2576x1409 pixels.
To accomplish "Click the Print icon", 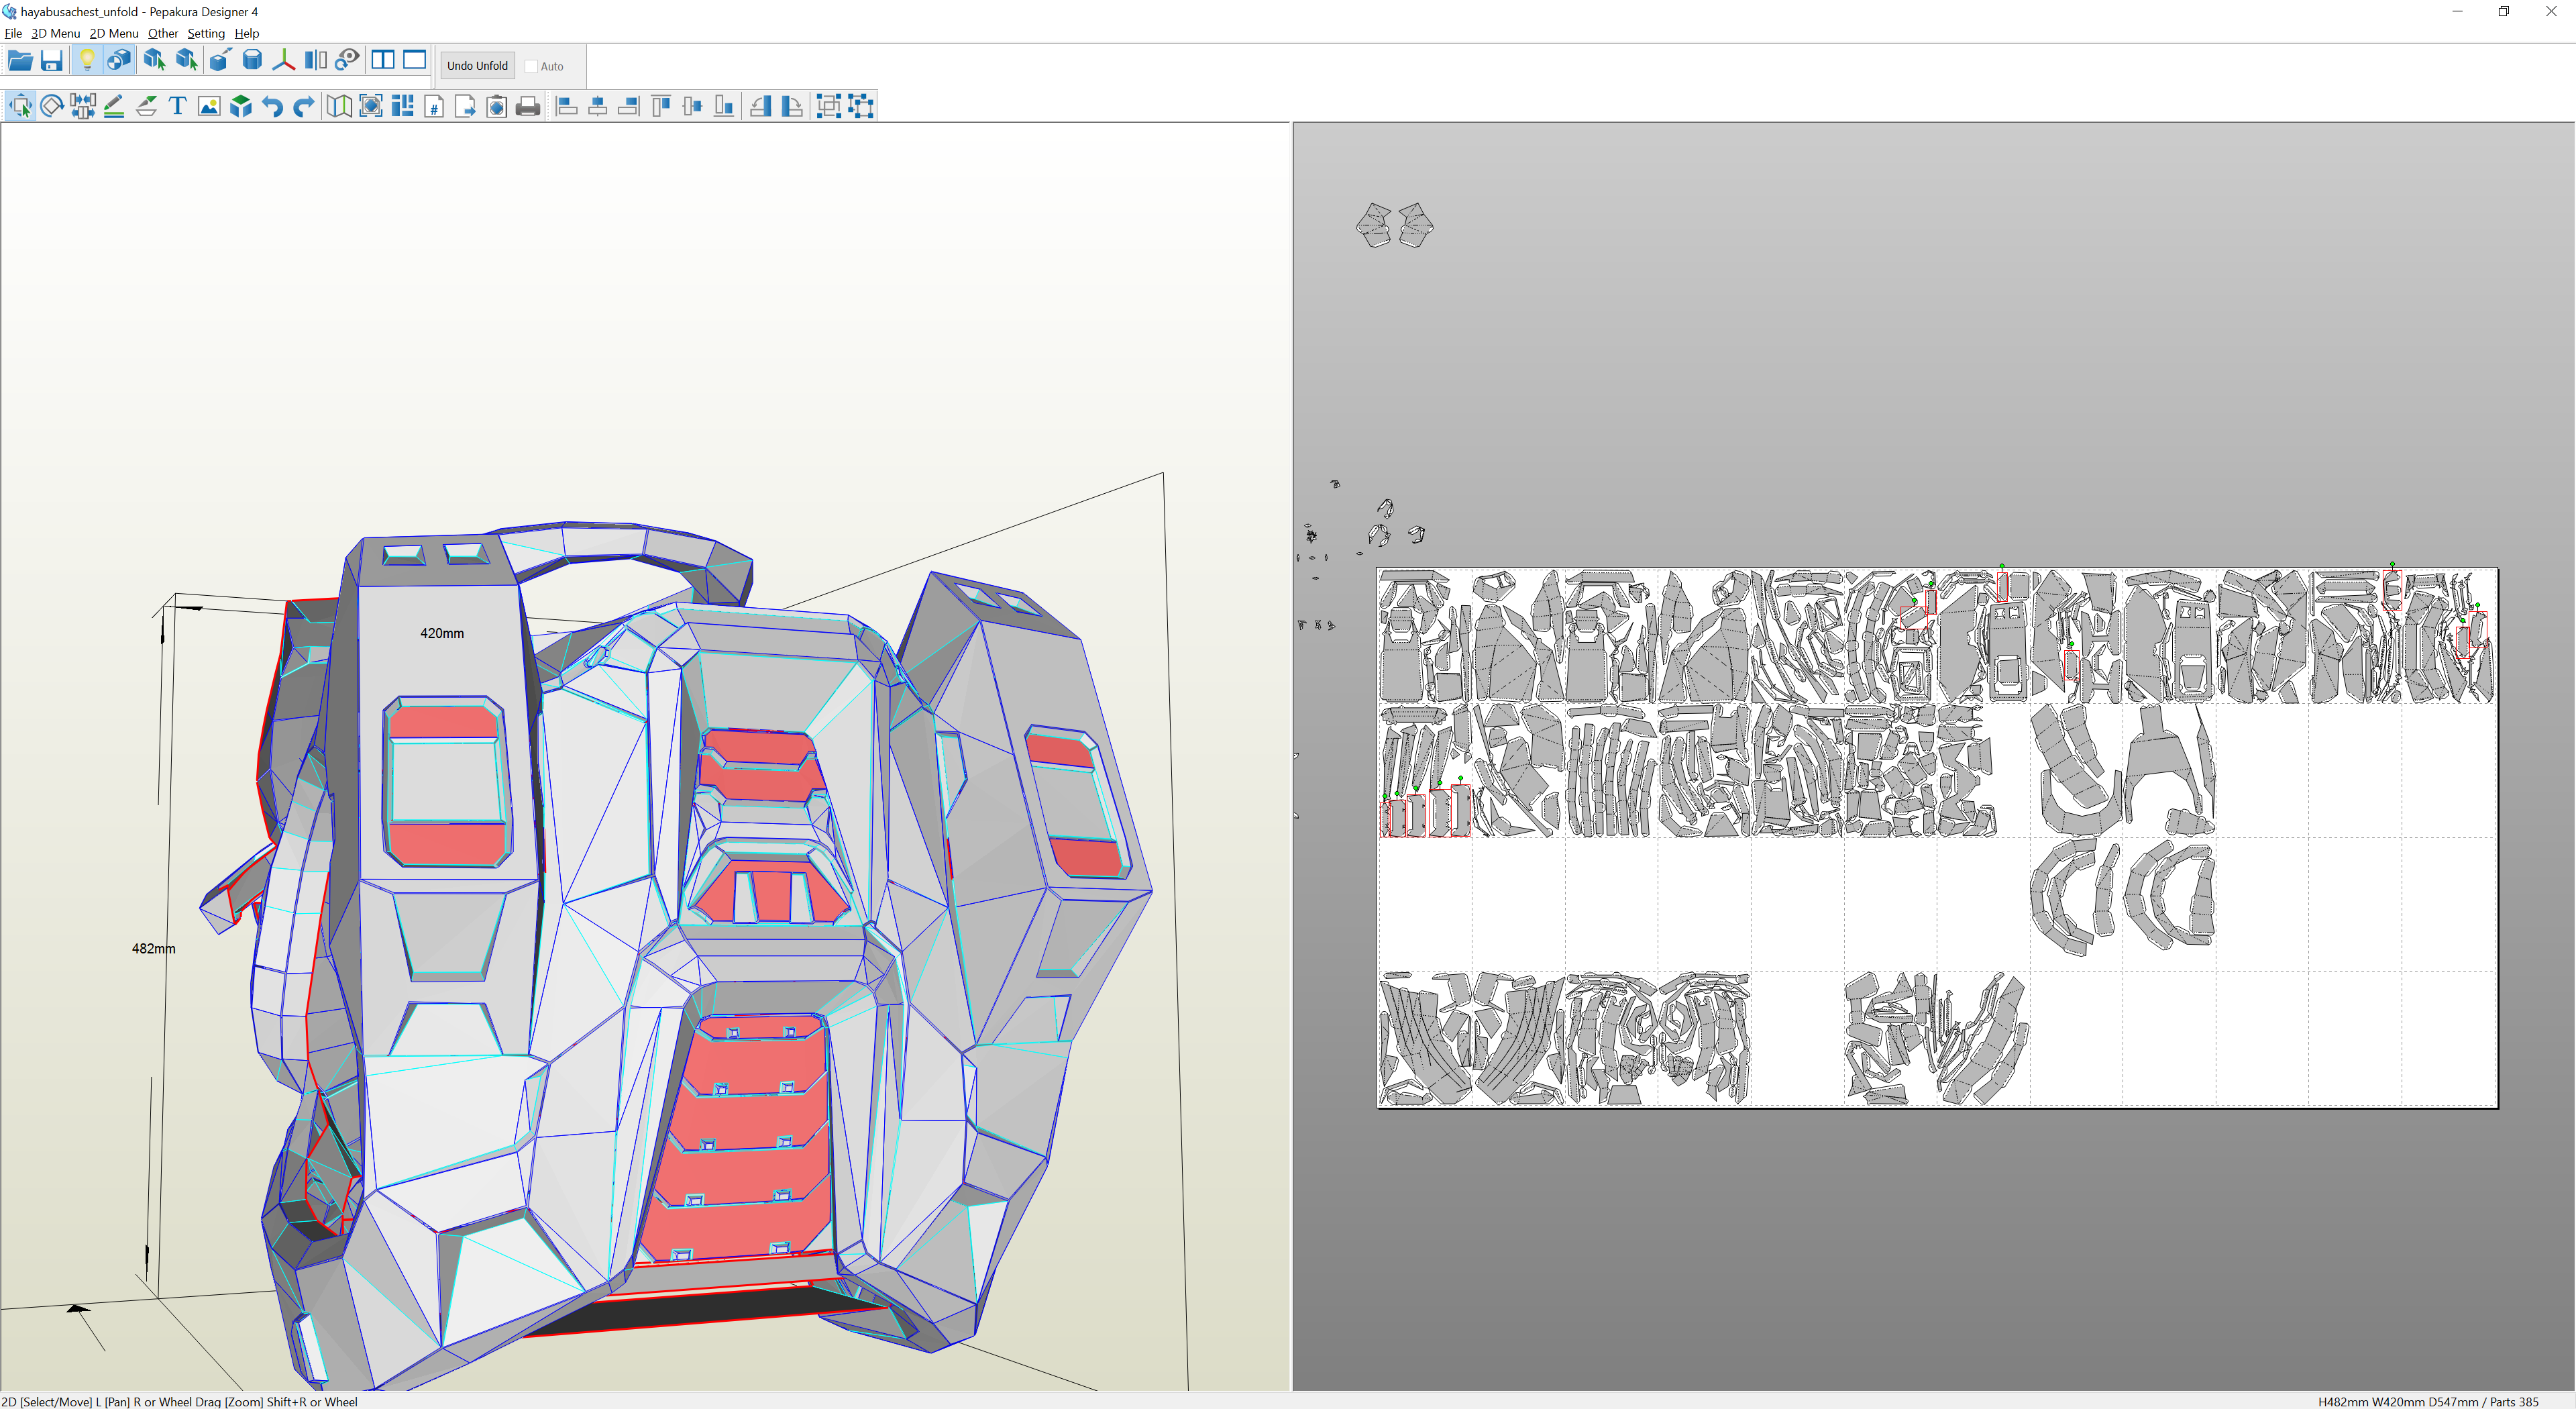I will [x=528, y=106].
